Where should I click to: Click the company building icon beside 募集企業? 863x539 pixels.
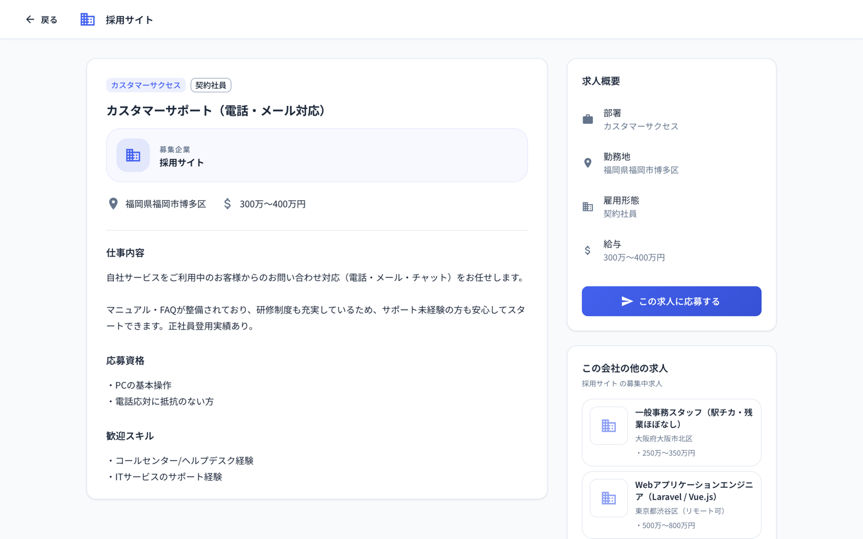pyautogui.click(x=133, y=155)
